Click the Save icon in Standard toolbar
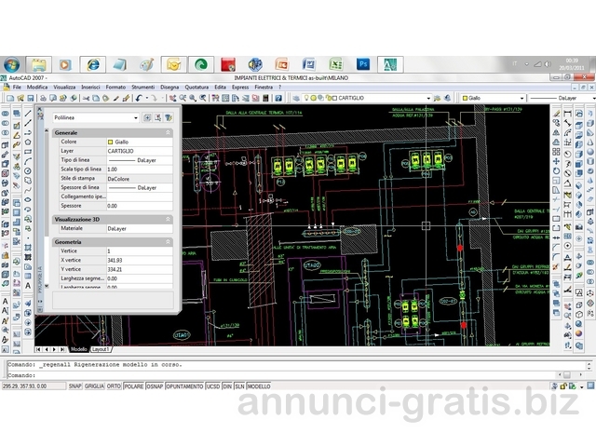Viewport: 596px width, 447px height. coord(31,98)
